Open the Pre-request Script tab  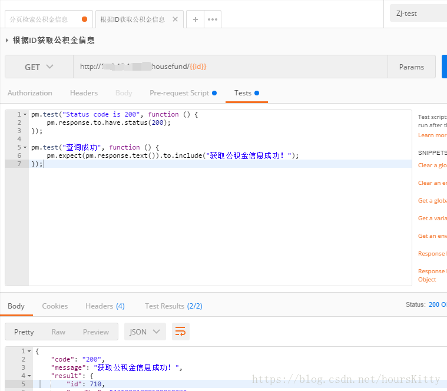tap(183, 93)
